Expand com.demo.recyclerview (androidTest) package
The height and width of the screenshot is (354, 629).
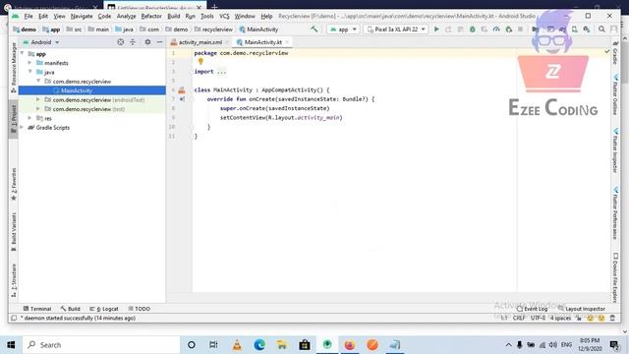pos(38,99)
